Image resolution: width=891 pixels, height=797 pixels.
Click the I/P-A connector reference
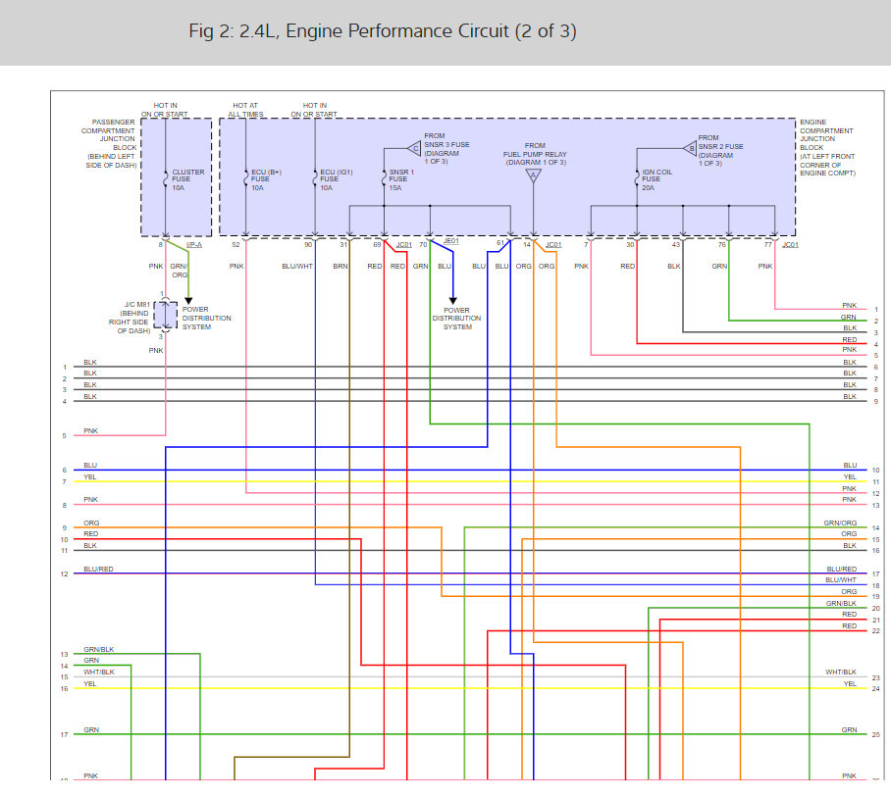coord(193,245)
